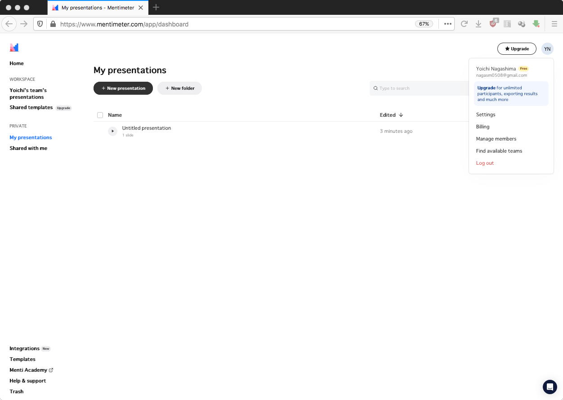Viewport: 563px width, 400px height.
Task: Toggle the select-all checkbox in table header
Action: (x=100, y=115)
